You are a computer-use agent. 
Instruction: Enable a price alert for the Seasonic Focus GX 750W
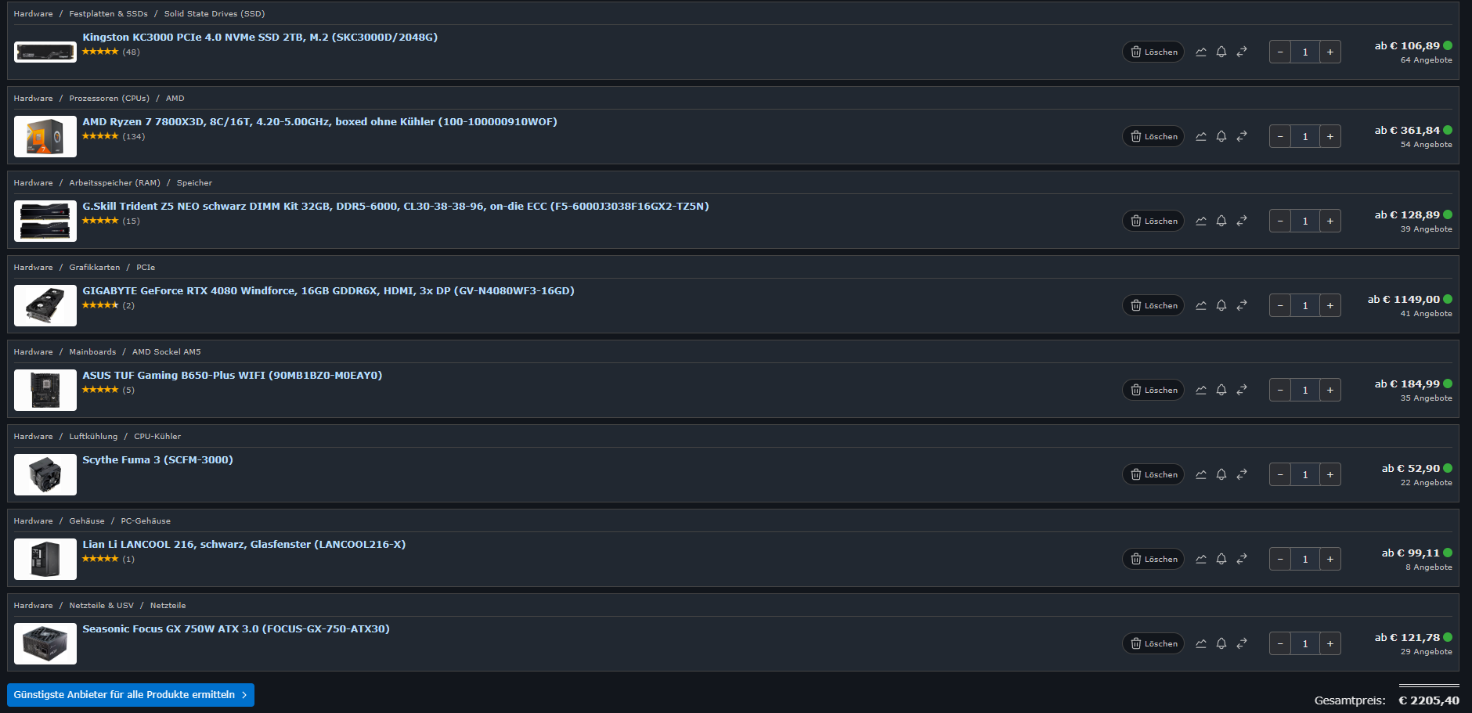click(x=1221, y=643)
